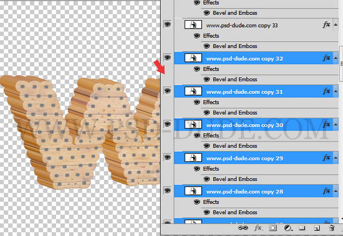Collapse effects list of copy 30 layer
The width and height of the screenshot is (343, 236).
click(336, 125)
